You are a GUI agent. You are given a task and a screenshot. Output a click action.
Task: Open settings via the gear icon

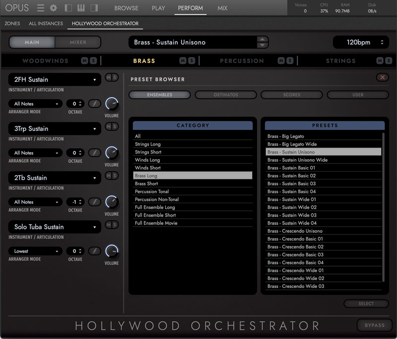[54, 8]
